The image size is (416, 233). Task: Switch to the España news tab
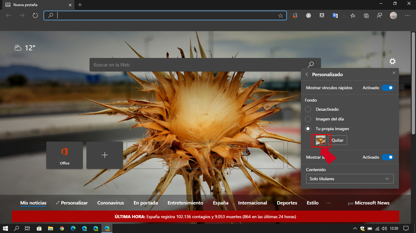point(220,203)
